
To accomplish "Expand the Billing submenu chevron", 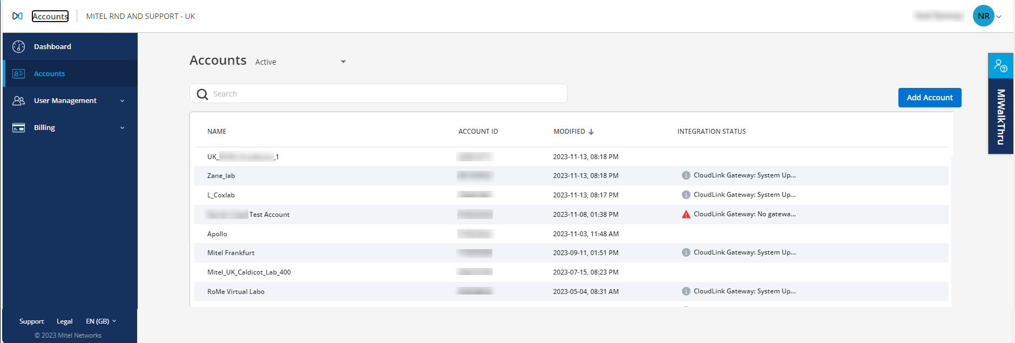I will (x=122, y=128).
